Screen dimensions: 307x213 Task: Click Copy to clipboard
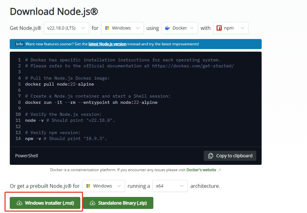230,155
